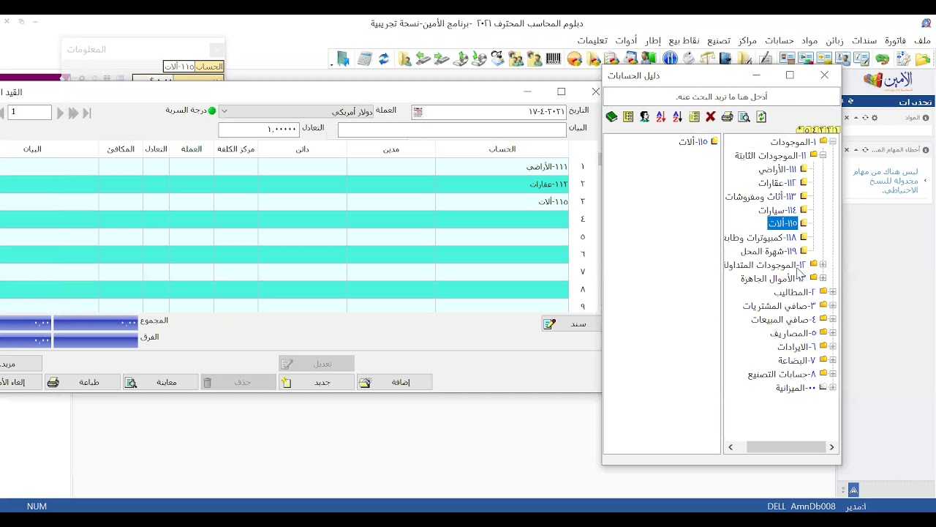Print the accounts guide with printer icon

[x=727, y=116]
